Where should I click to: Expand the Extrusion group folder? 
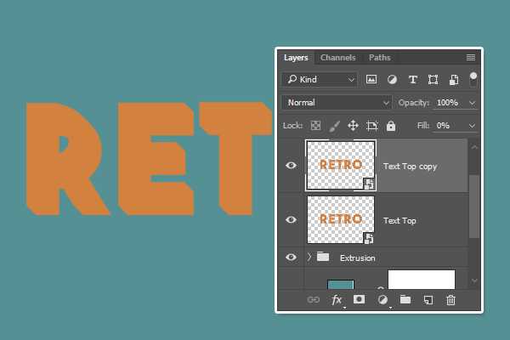[x=309, y=258]
